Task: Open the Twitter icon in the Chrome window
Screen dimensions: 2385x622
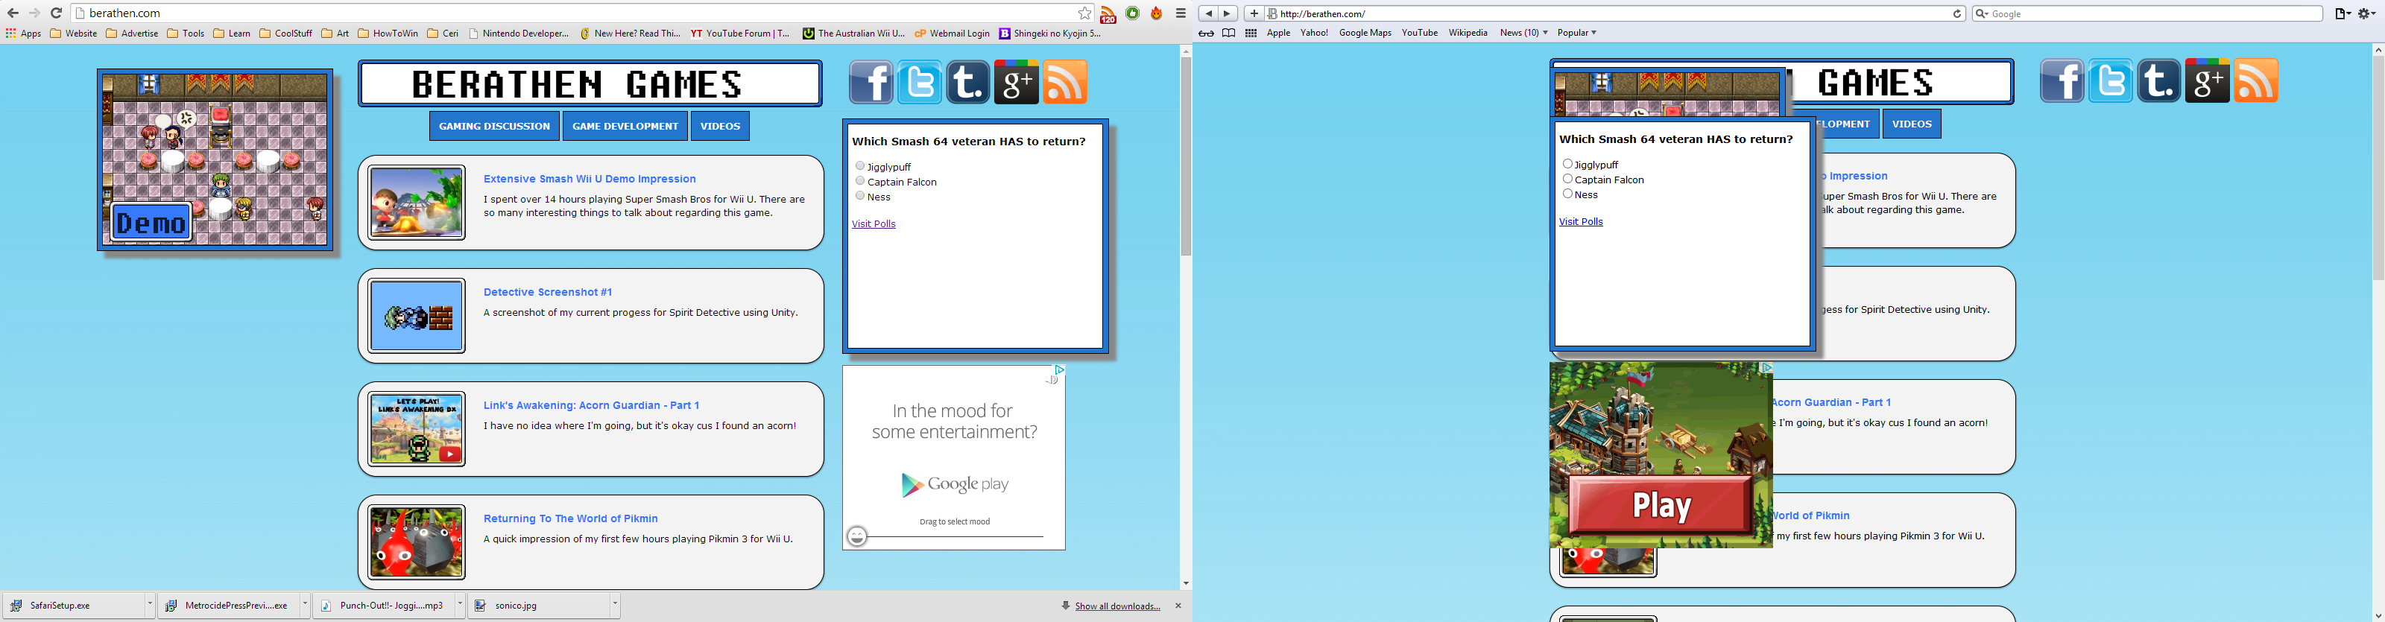Action: [x=920, y=83]
